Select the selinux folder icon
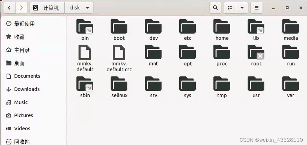The width and height of the screenshot is (307, 145). (119, 84)
